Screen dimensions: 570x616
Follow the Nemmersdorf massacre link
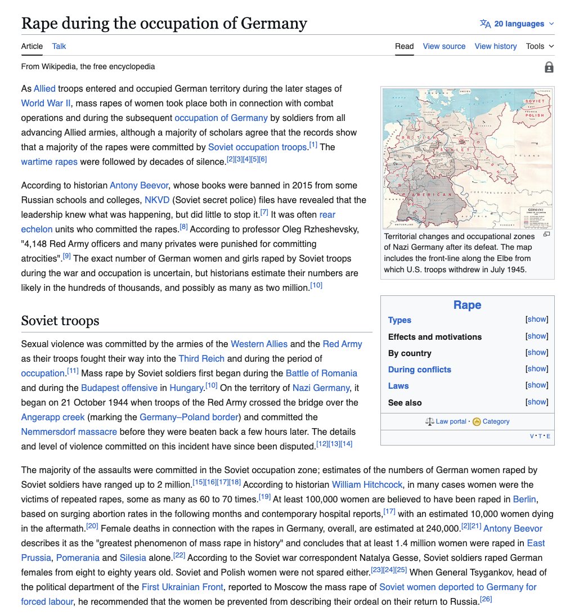tap(69, 431)
